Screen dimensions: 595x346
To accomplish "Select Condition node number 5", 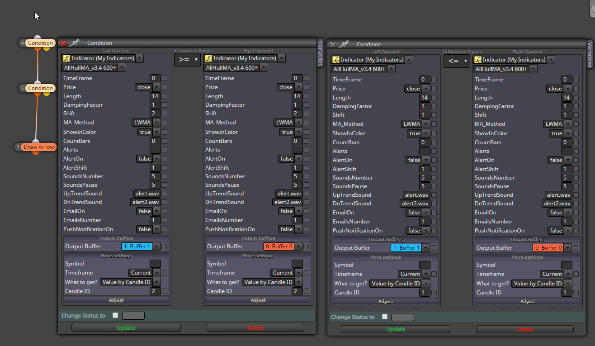I will pos(40,88).
